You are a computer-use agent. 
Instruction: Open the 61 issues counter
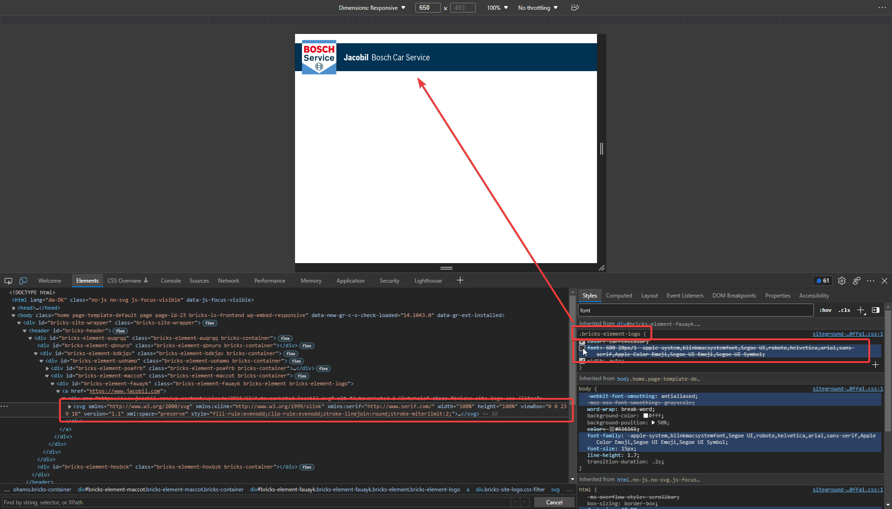point(823,281)
